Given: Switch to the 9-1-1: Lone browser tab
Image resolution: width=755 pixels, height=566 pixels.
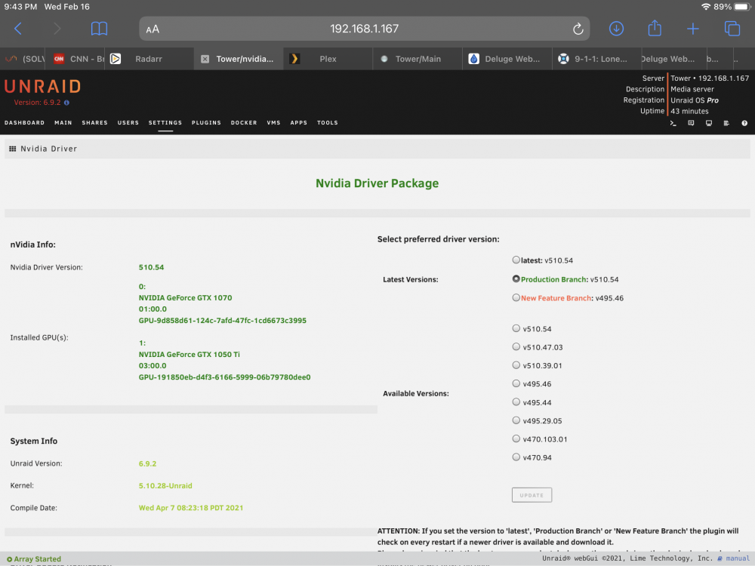Looking at the screenshot, I should pyautogui.click(x=596, y=59).
